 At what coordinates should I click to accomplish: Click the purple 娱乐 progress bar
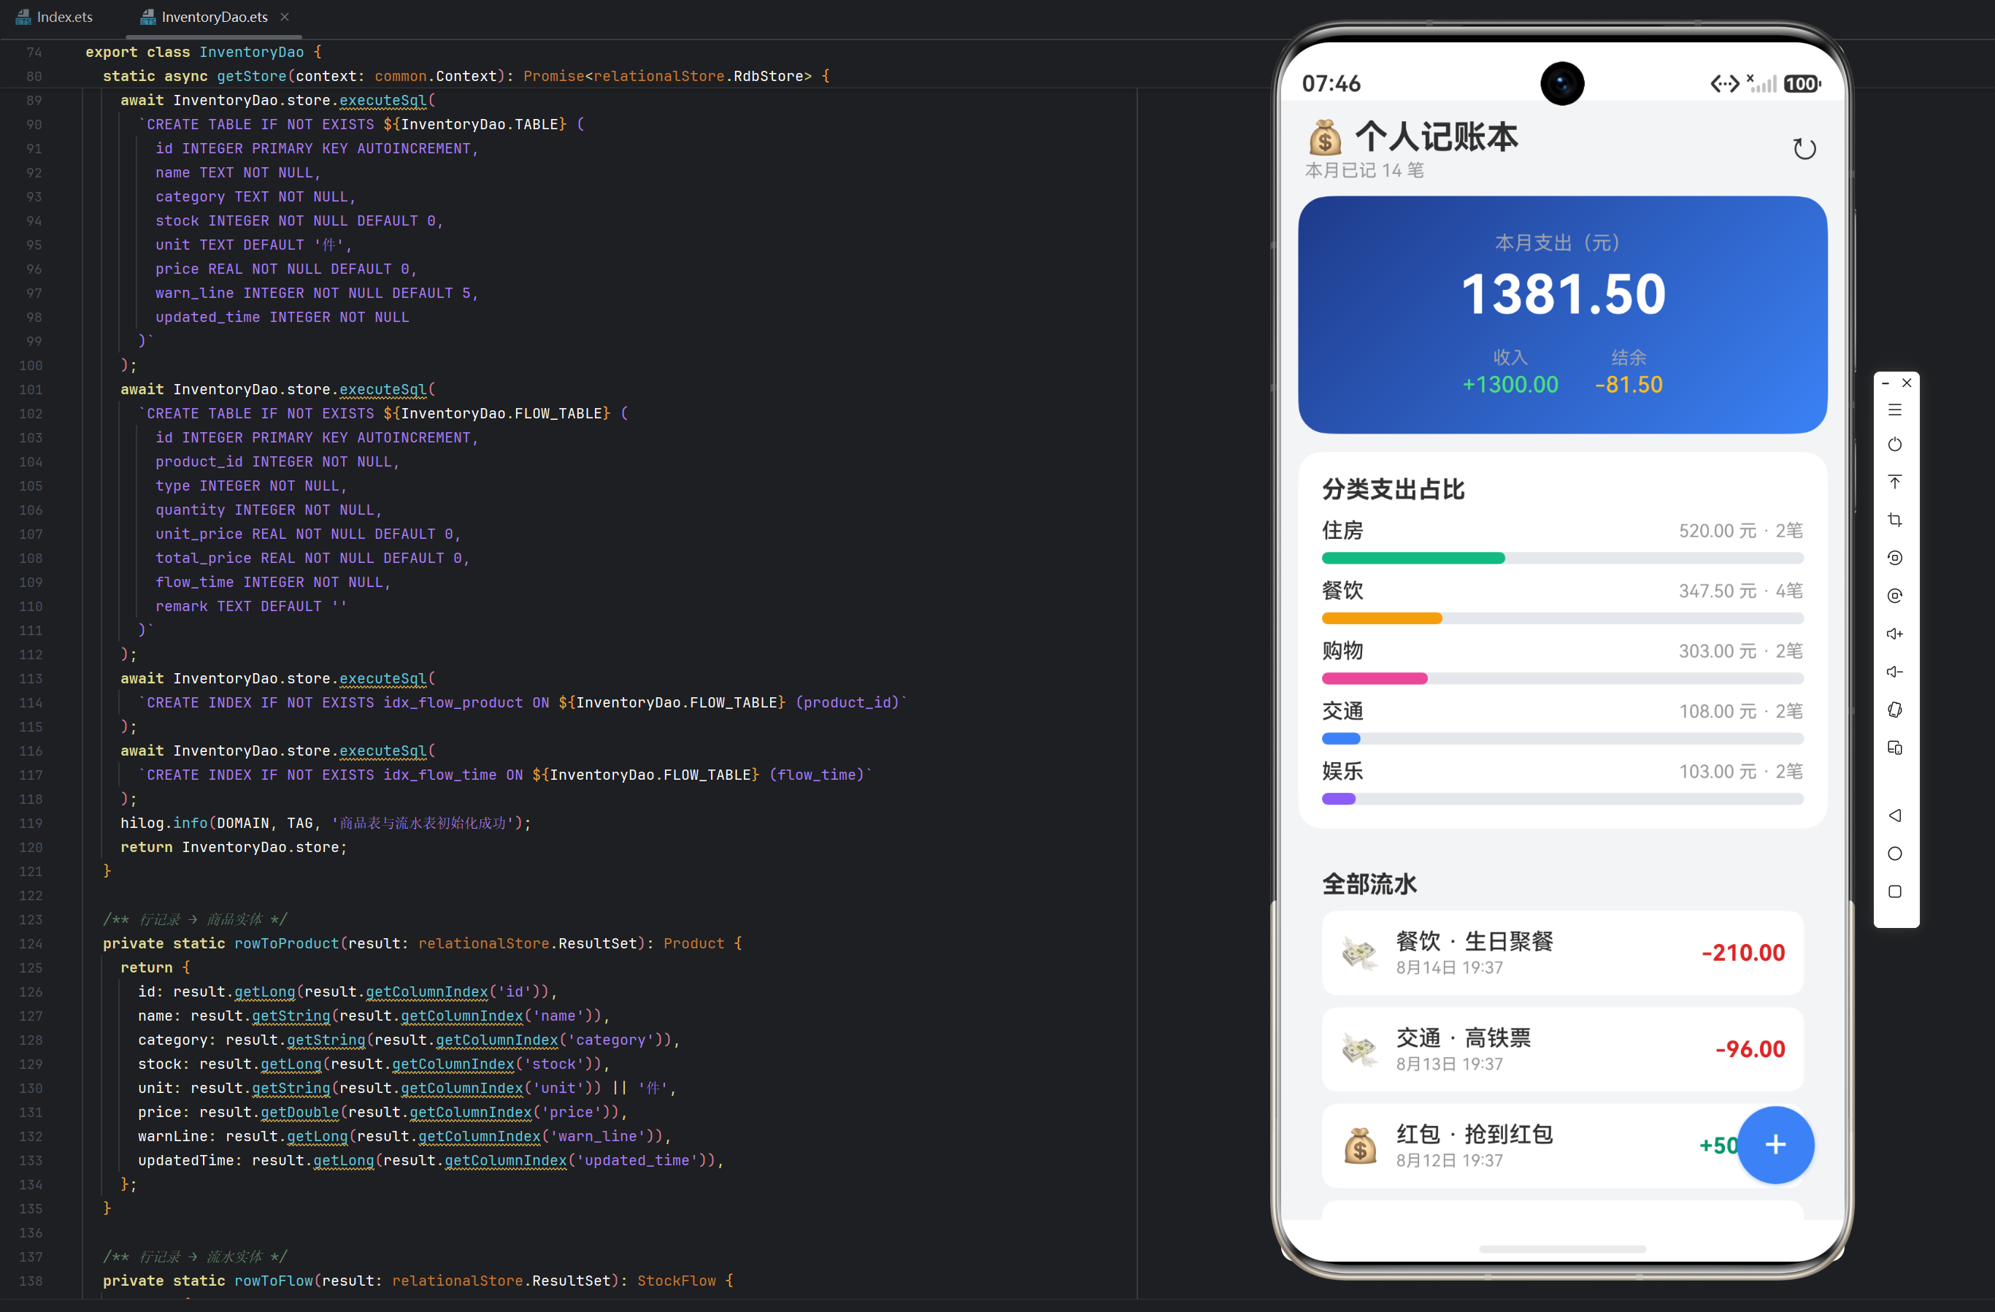(x=1338, y=799)
